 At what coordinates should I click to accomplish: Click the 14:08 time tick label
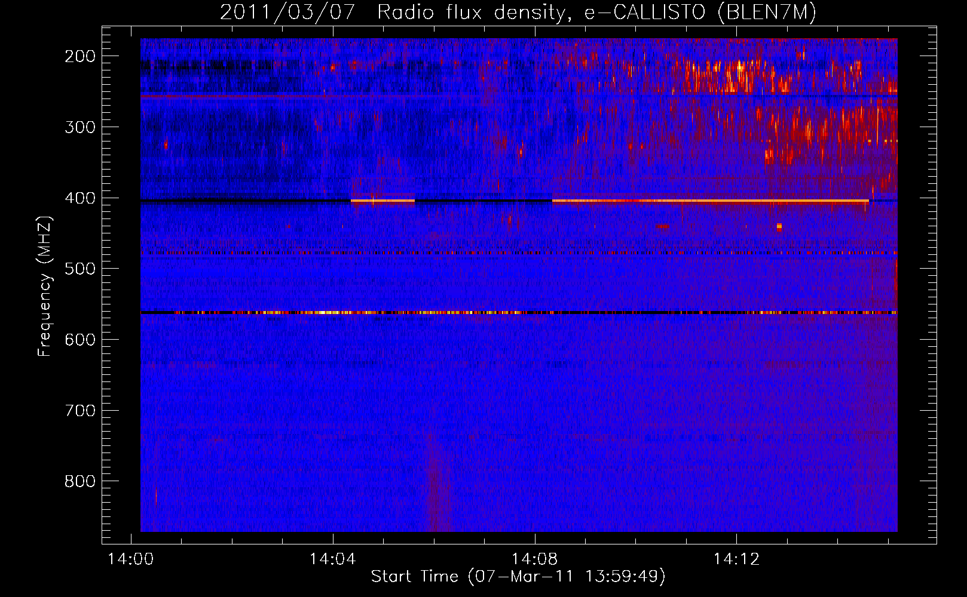(534, 559)
